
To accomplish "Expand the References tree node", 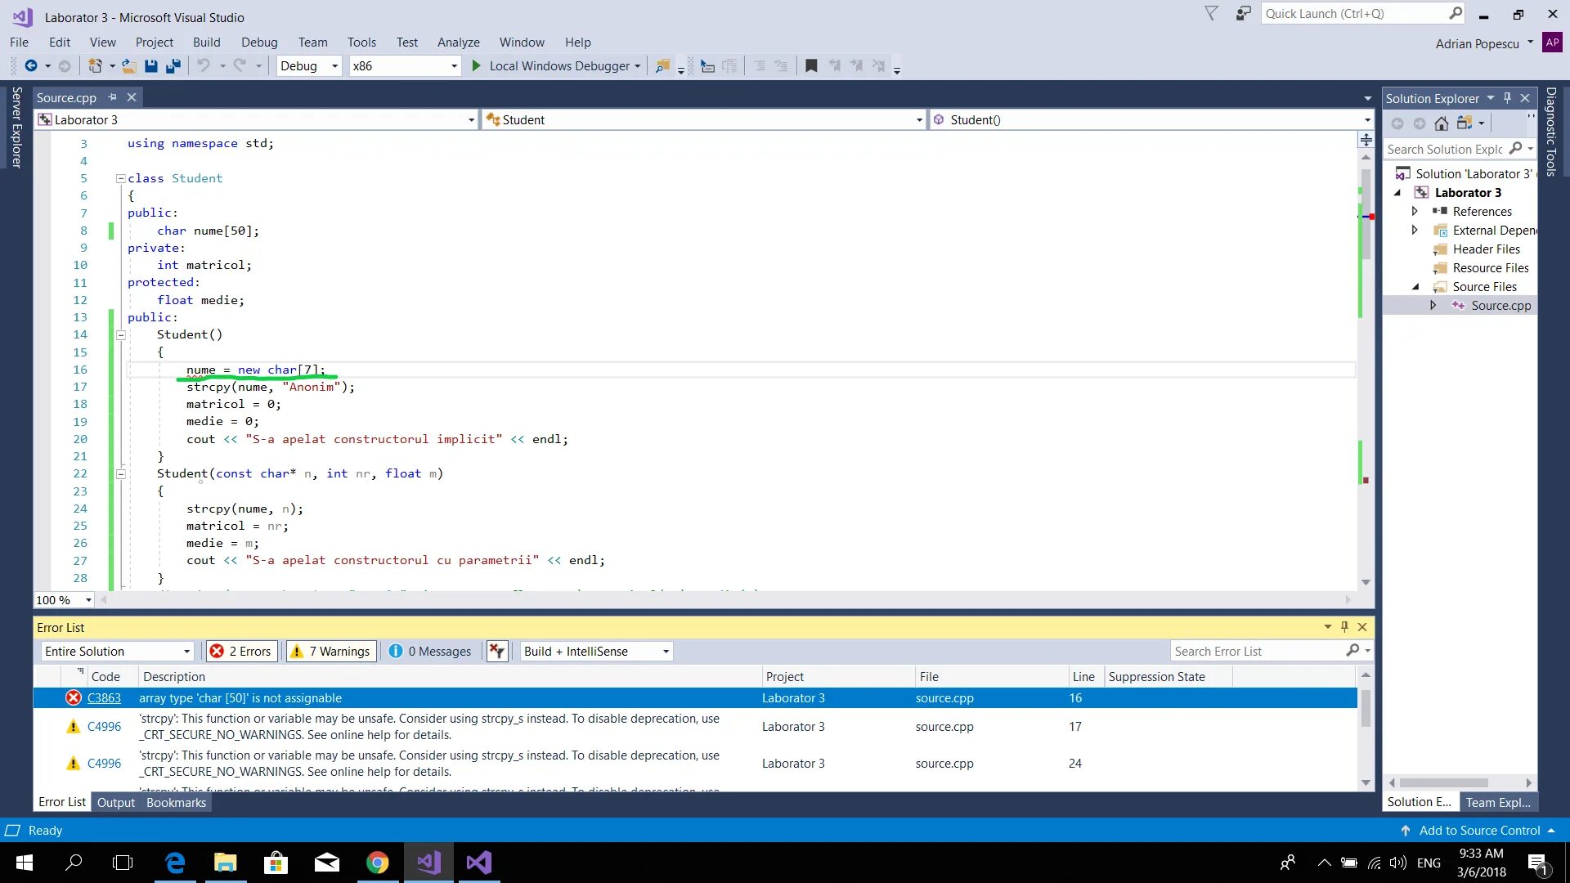I will pos(1415,212).
